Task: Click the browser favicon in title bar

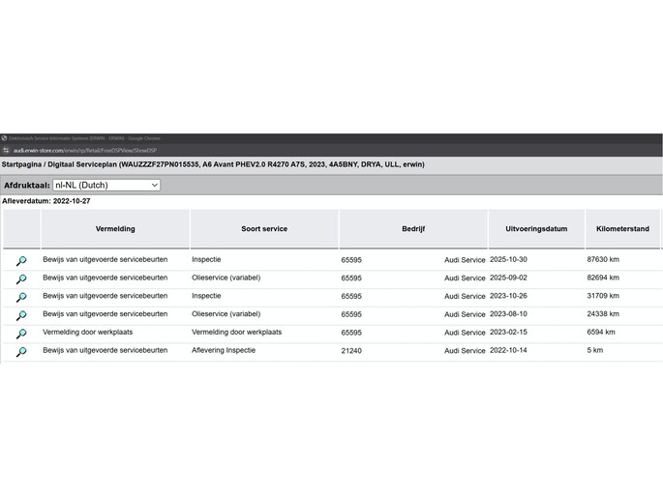Action: pyautogui.click(x=5, y=138)
